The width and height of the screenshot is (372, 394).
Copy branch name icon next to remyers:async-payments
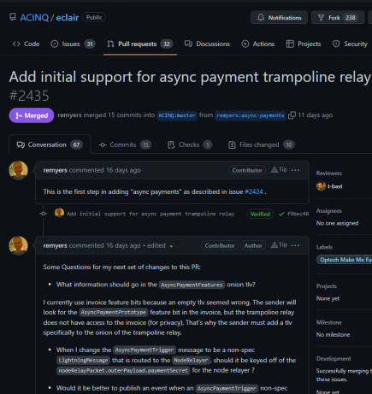pos(292,115)
